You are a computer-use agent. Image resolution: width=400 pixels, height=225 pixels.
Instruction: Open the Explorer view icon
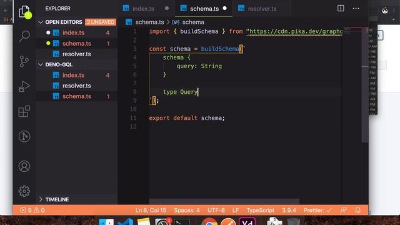[x=24, y=11]
